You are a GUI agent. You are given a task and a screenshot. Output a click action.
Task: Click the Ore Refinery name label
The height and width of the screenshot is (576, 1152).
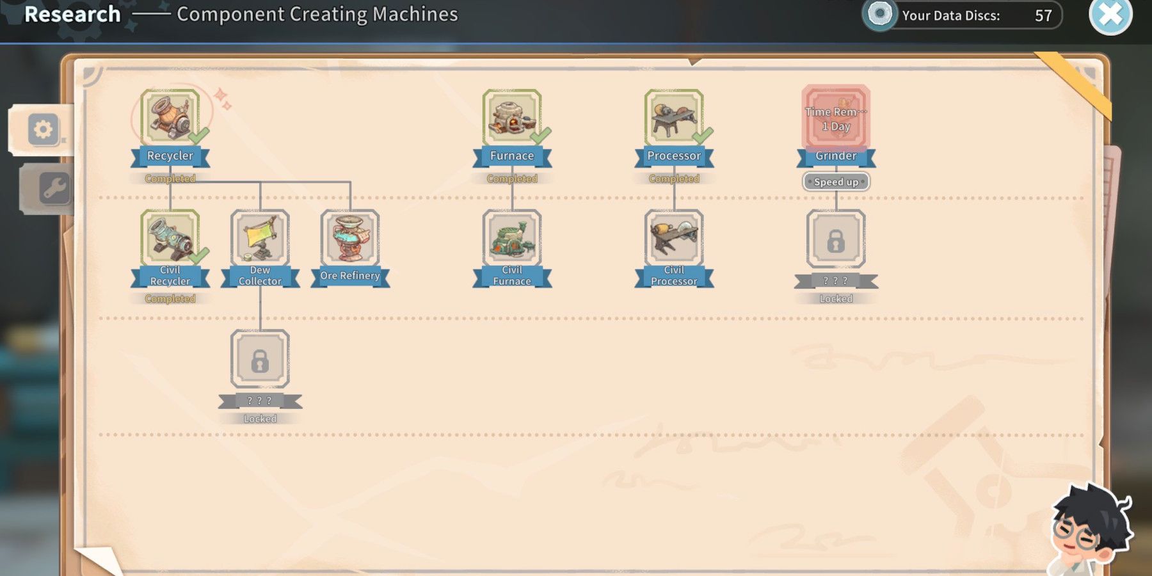coord(350,276)
